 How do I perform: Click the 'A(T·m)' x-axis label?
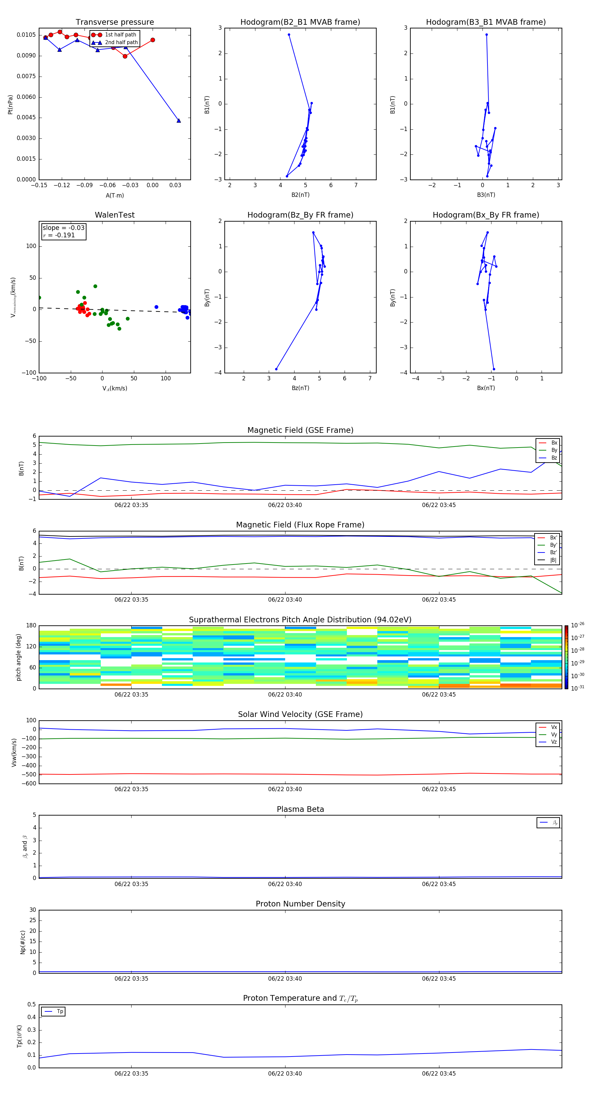pyautogui.click(x=115, y=195)
